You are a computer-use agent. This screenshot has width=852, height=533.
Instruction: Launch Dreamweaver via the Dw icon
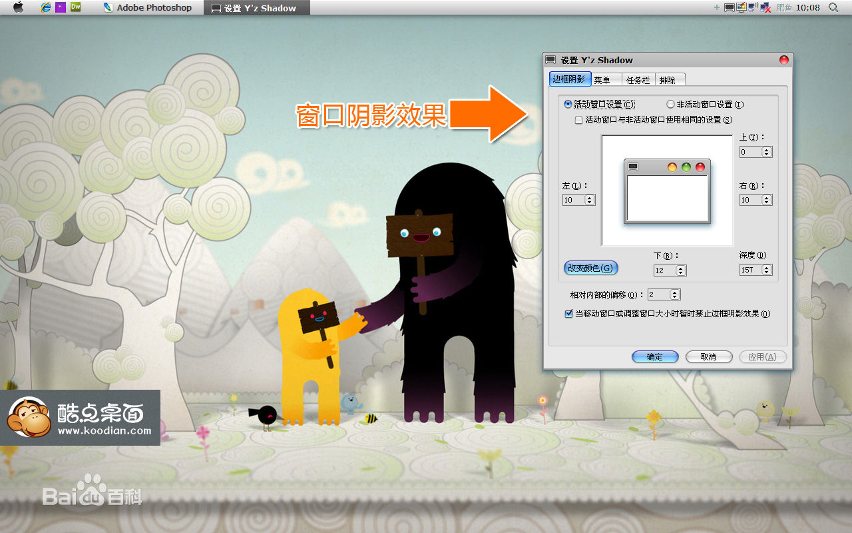(x=75, y=7)
